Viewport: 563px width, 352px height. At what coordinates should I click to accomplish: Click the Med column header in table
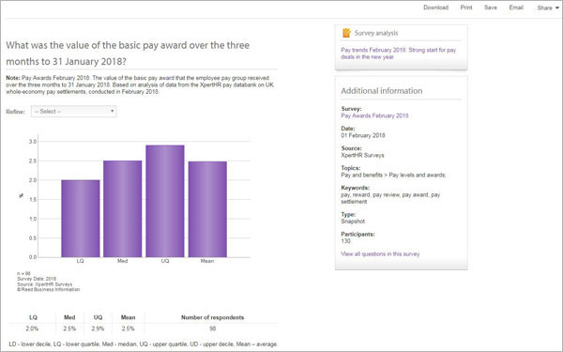pos(69,317)
